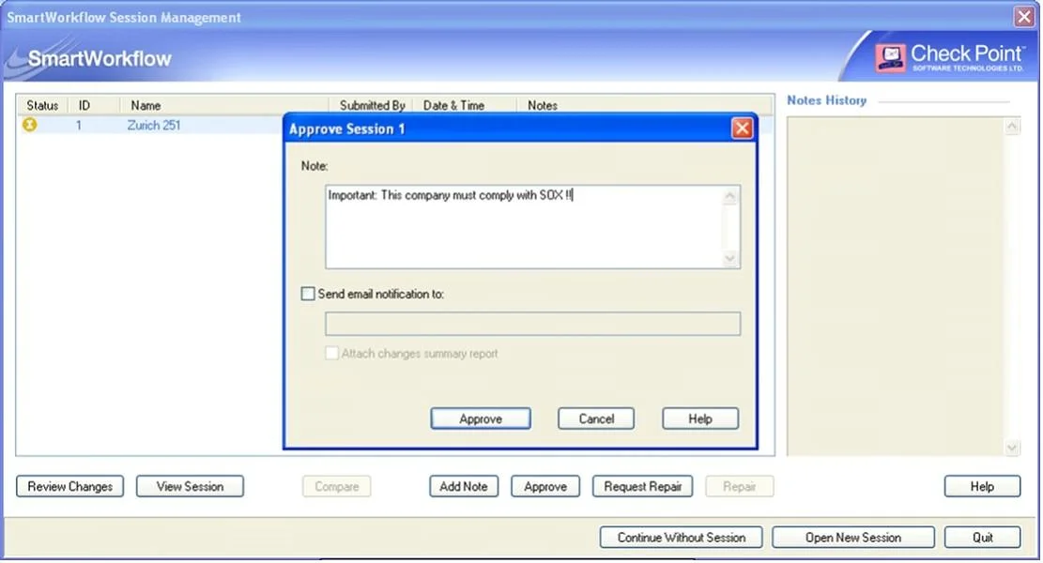Click Notes History scroll up arrow
1043x563 pixels.
(x=1012, y=127)
